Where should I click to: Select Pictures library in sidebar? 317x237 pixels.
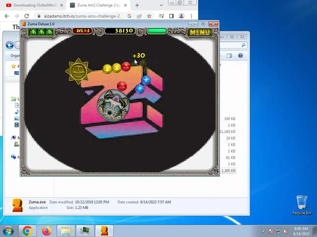[x=17, y=118]
